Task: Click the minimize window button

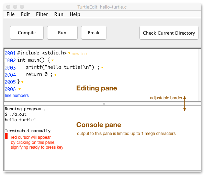Action: tap(15, 7)
